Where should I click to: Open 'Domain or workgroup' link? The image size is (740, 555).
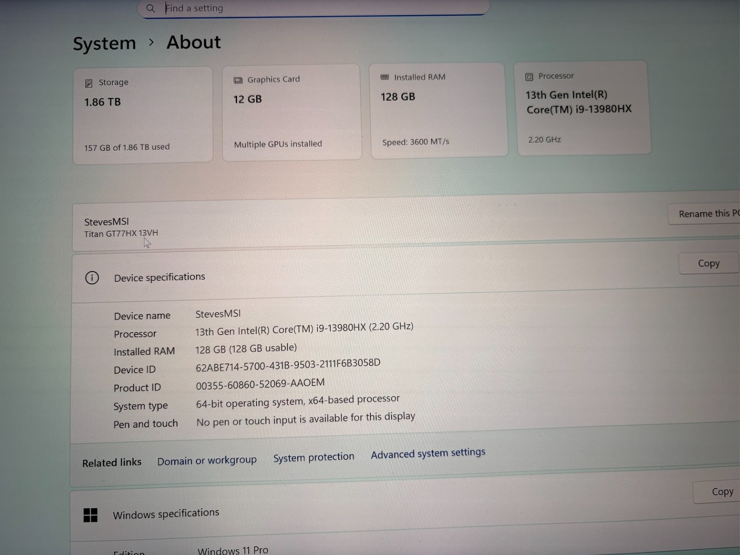[x=207, y=461]
